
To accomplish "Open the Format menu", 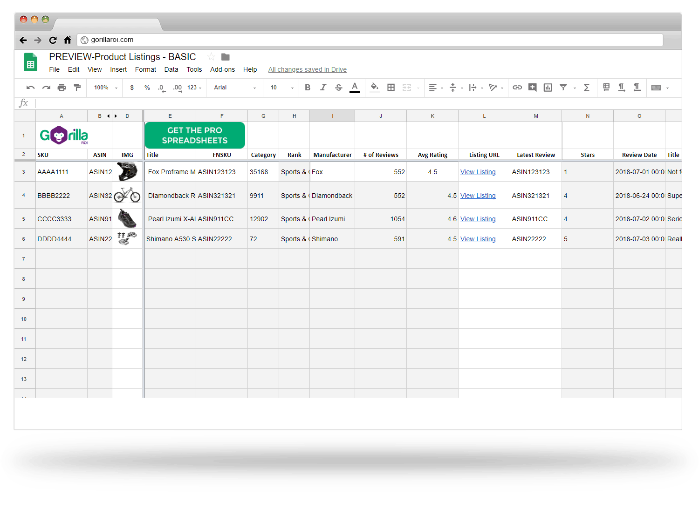I will (145, 69).
